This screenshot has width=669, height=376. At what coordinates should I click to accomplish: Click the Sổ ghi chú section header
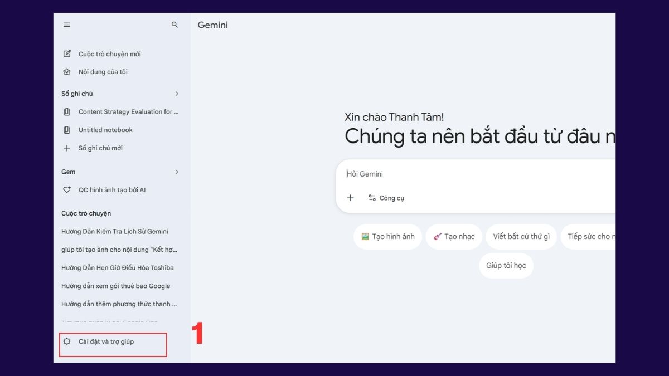click(x=77, y=94)
